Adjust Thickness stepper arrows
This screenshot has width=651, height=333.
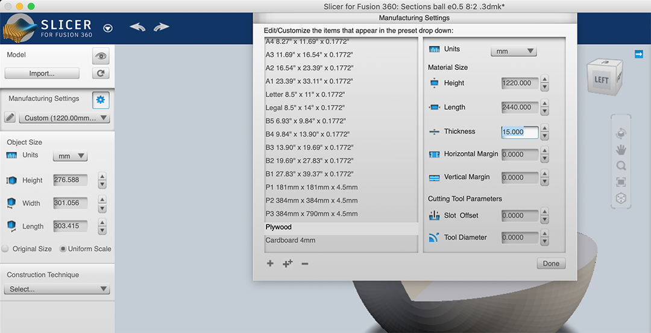coord(545,132)
